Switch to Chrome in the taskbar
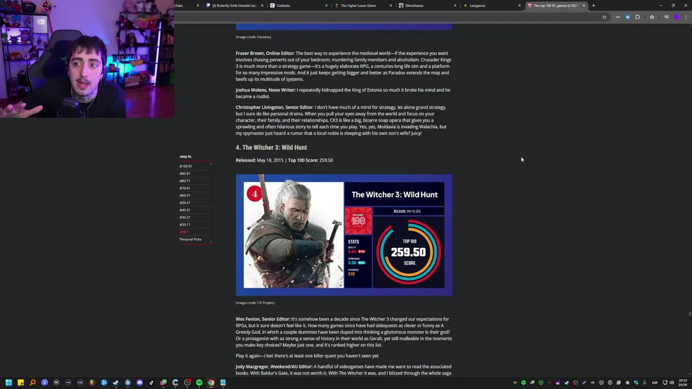 click(211, 383)
